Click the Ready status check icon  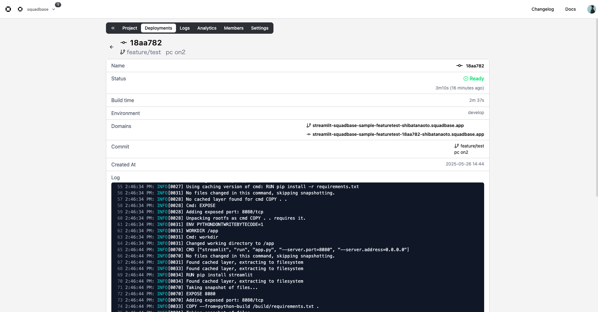point(466,78)
